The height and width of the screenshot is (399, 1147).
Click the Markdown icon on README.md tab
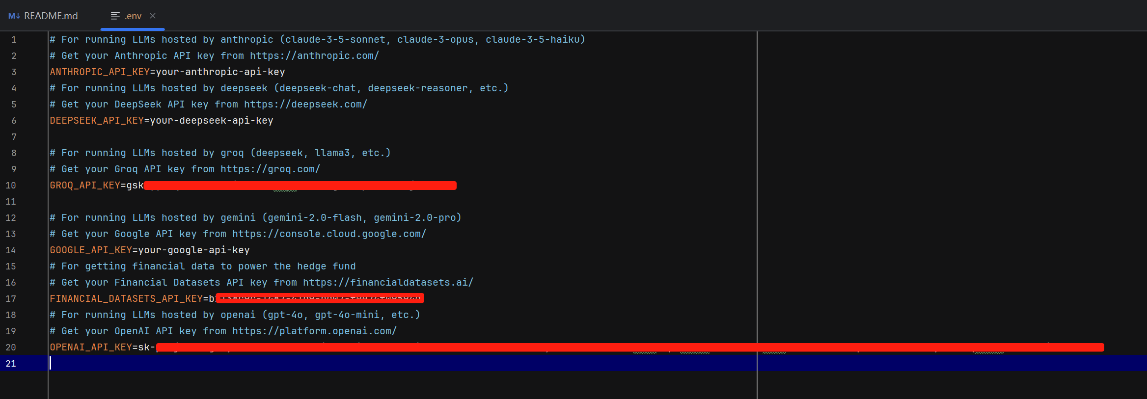[x=14, y=16]
